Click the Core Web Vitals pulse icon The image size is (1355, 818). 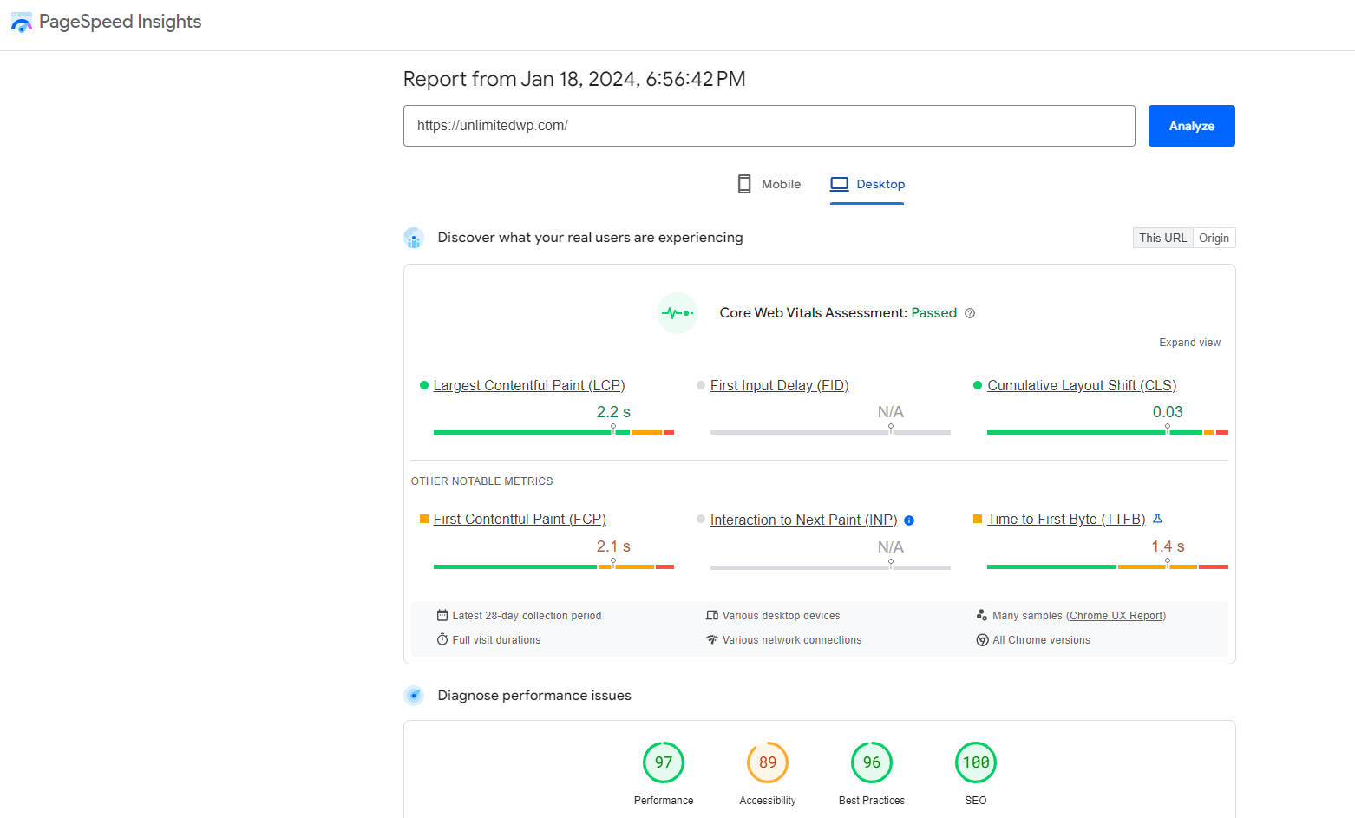coord(677,313)
